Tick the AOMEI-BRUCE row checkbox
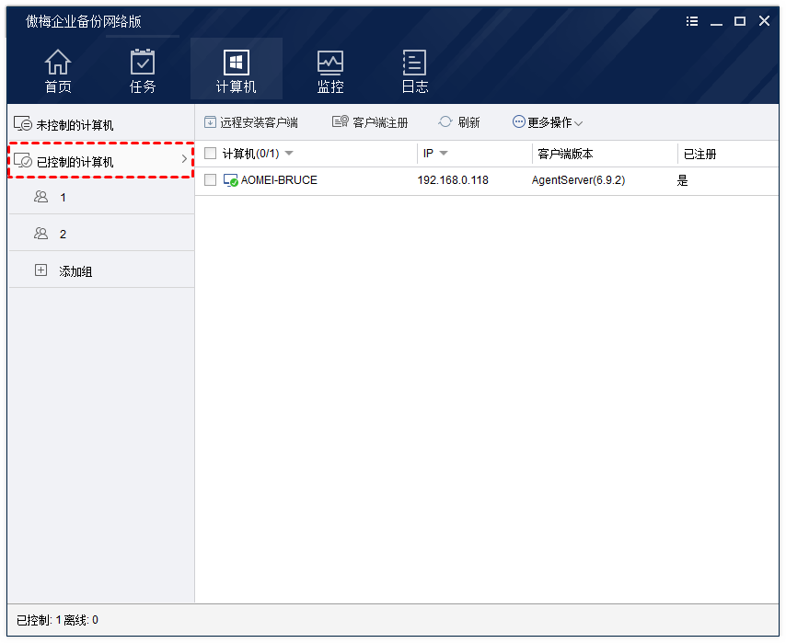The image size is (786, 643). point(210,180)
